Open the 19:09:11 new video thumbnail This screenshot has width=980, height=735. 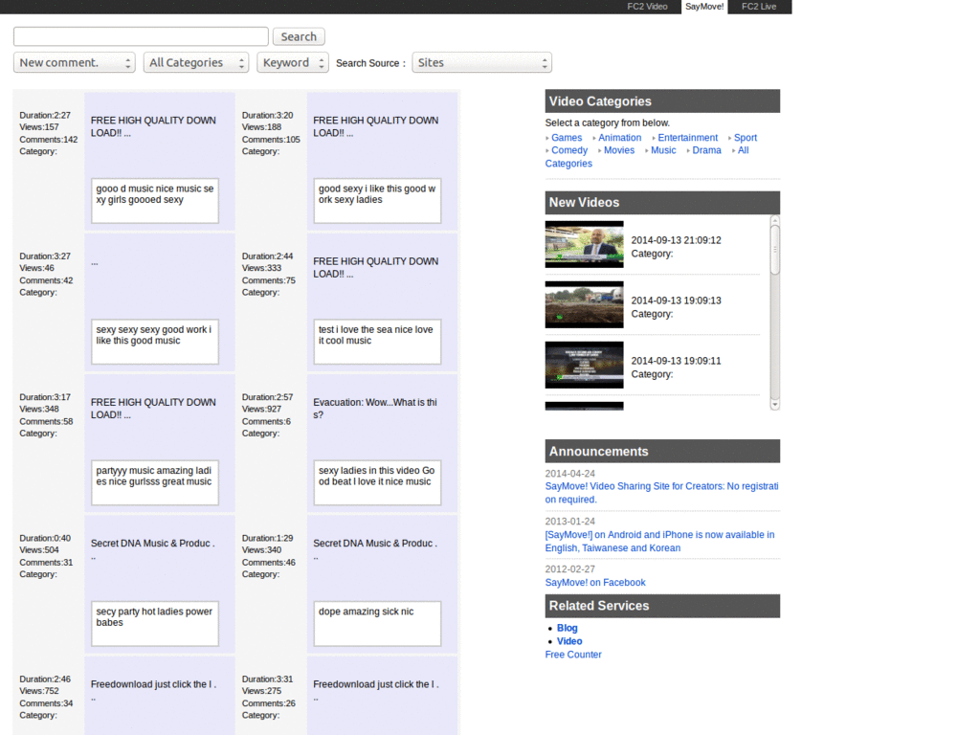584,365
